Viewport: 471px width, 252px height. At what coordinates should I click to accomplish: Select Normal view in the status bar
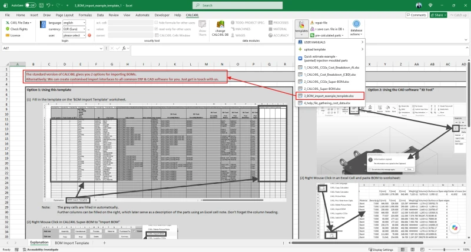click(x=403, y=250)
